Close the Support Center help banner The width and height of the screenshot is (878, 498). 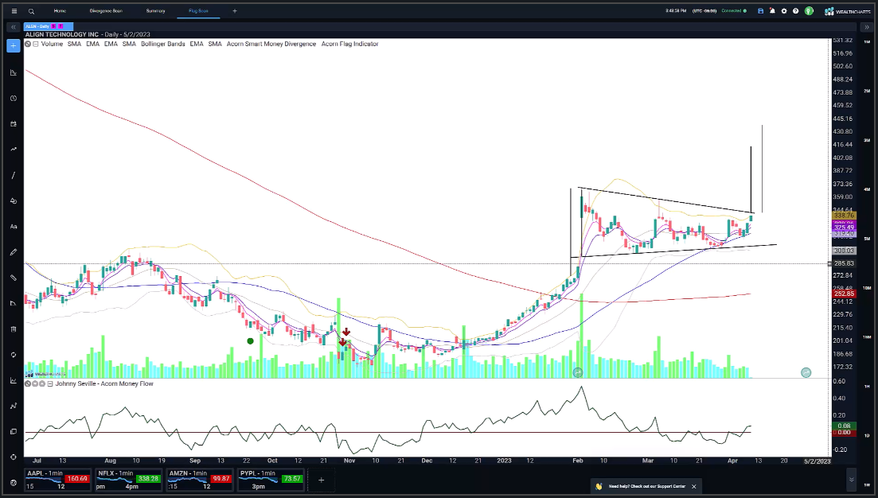(694, 486)
